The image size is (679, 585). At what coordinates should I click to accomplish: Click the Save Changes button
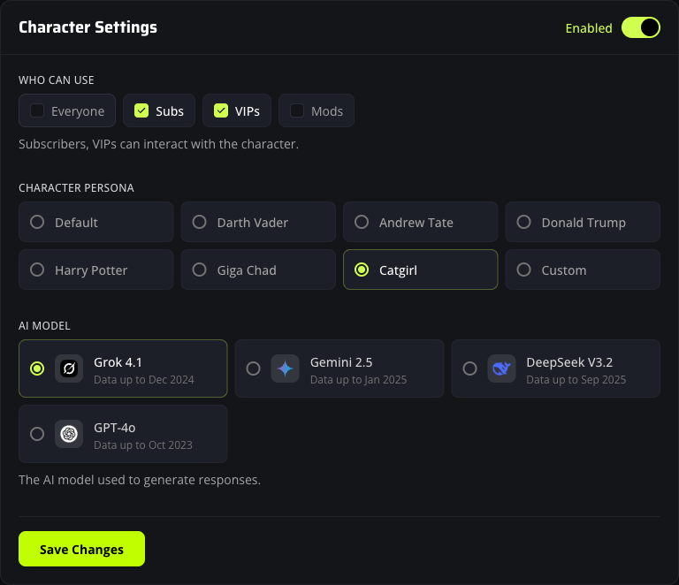click(x=82, y=549)
